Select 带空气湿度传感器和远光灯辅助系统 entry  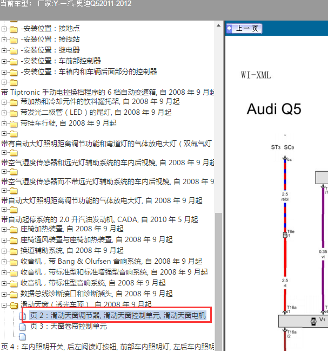point(108,162)
